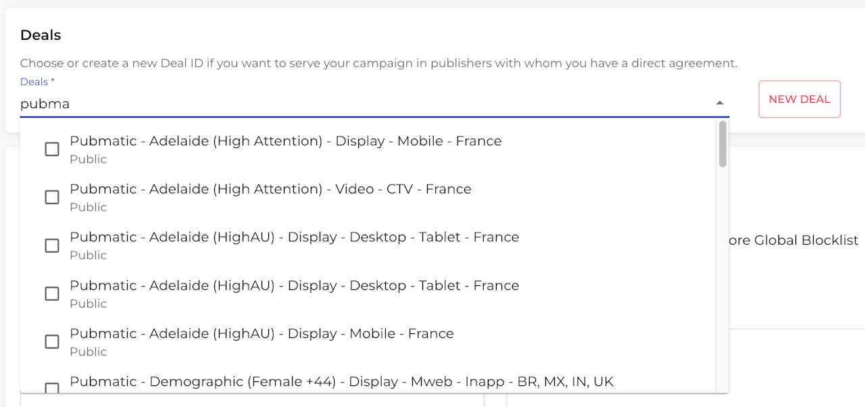Check the HighAU Display Mobile France checkbox
The height and width of the screenshot is (407, 865).
[52, 342]
